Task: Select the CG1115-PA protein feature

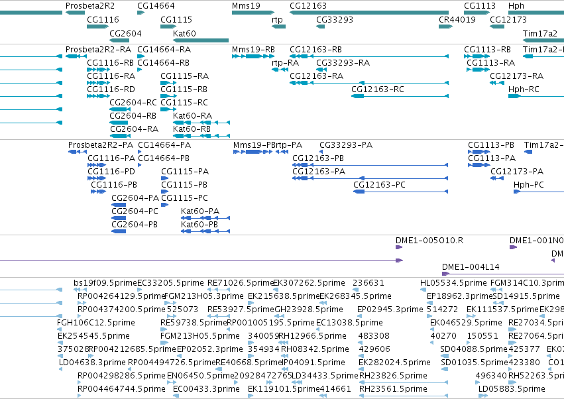Action: coord(165,178)
